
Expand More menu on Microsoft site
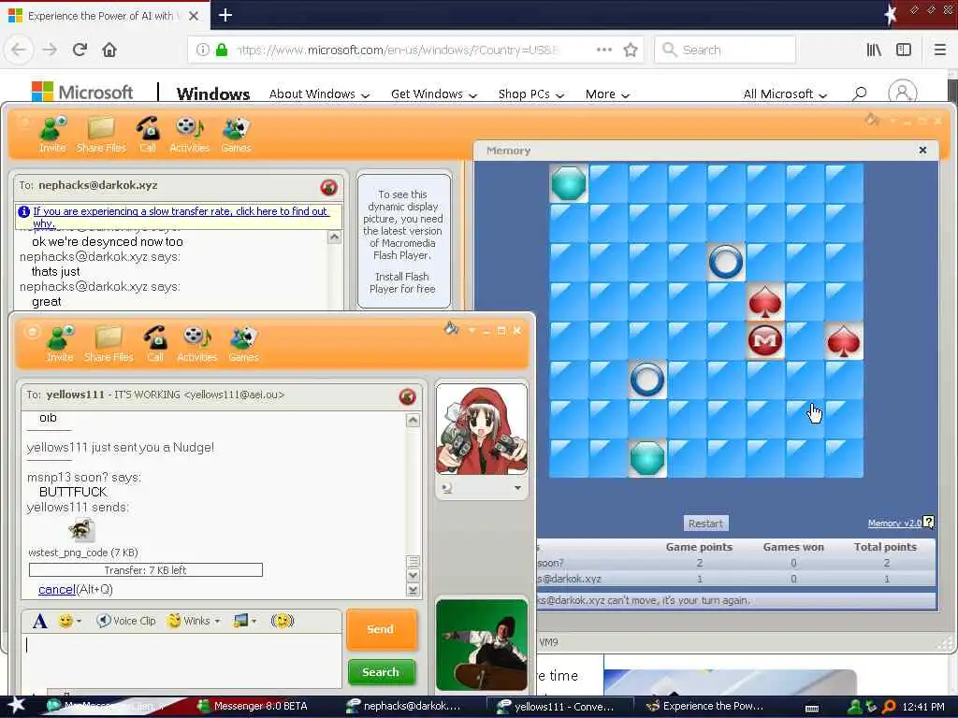click(606, 94)
